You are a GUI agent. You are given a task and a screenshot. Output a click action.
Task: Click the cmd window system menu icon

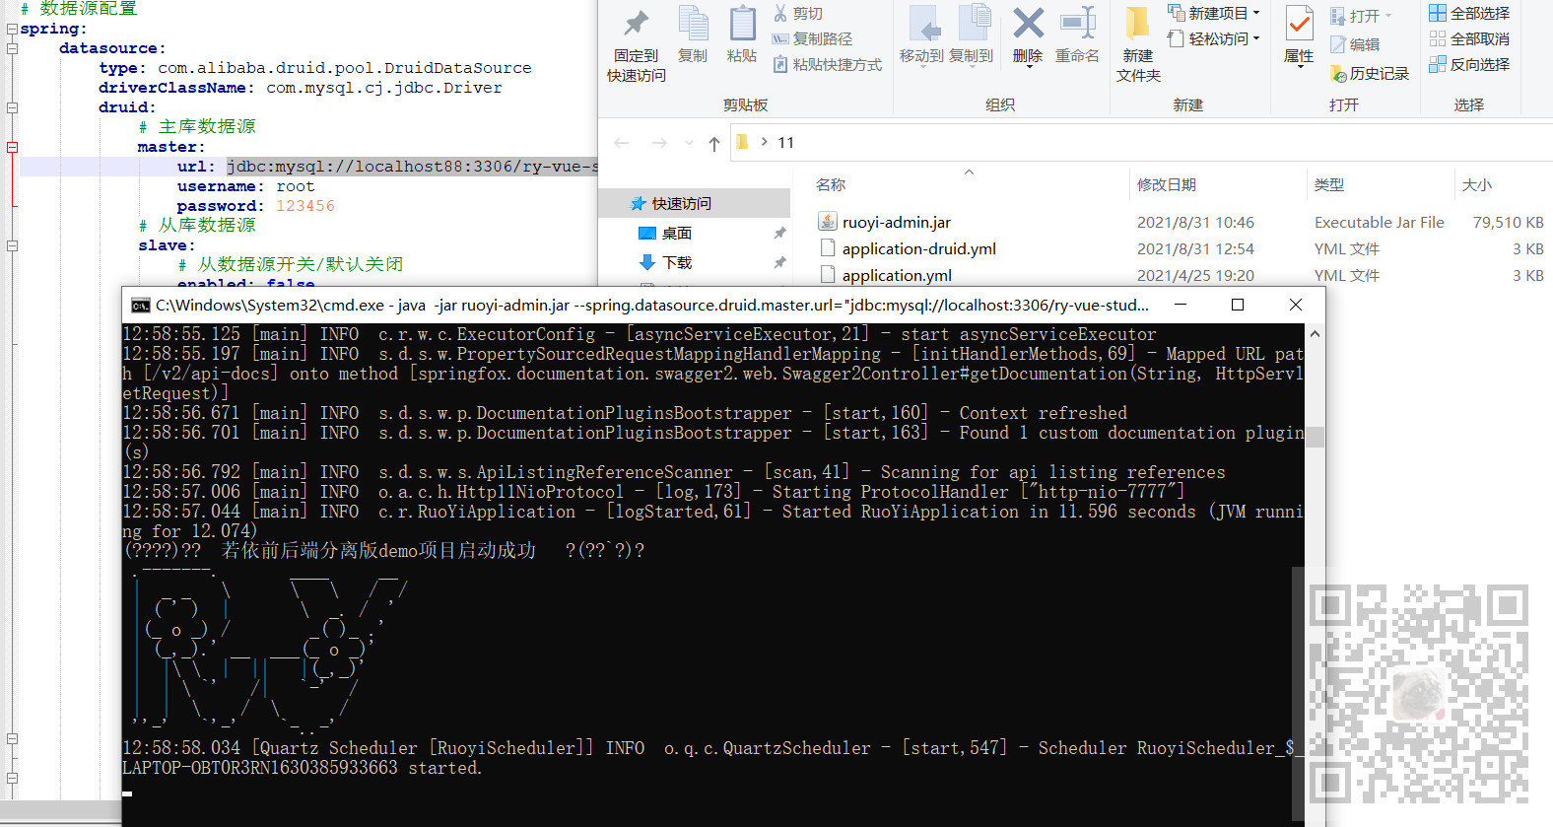pyautogui.click(x=141, y=306)
